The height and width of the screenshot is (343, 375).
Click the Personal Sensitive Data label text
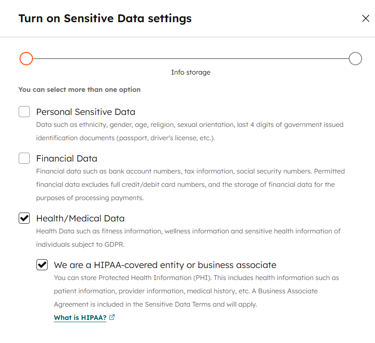pos(85,112)
